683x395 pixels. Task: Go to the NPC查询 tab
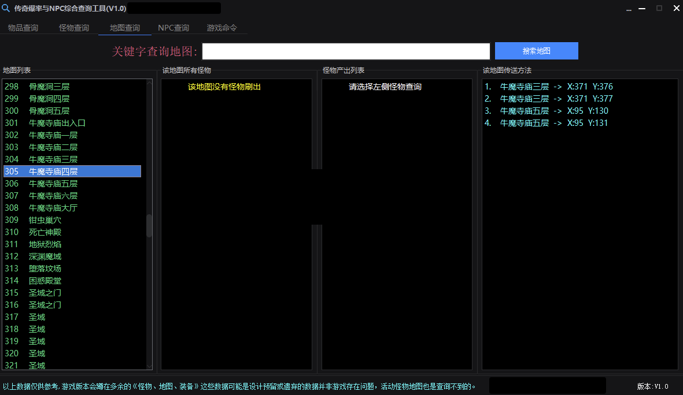[173, 28]
